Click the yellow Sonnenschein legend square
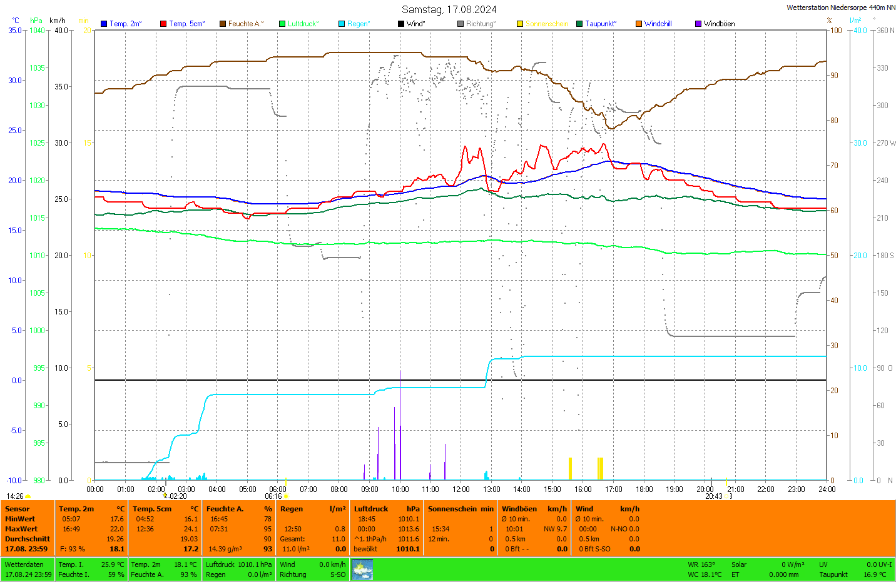This screenshot has width=896, height=582. point(520,24)
